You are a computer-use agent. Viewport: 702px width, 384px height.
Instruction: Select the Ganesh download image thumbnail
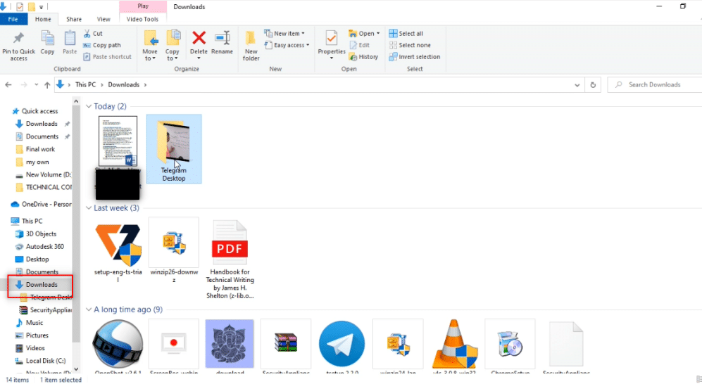(x=230, y=344)
